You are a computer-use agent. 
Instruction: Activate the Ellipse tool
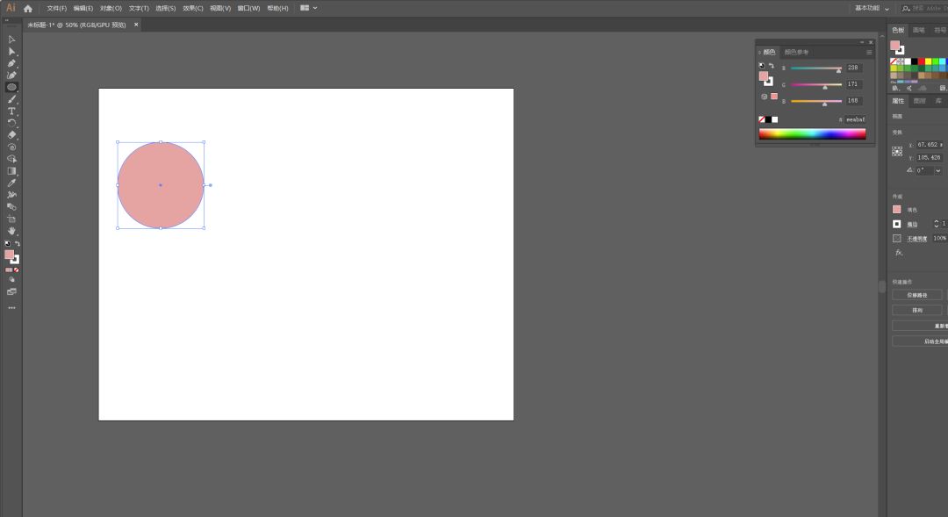tap(11, 87)
